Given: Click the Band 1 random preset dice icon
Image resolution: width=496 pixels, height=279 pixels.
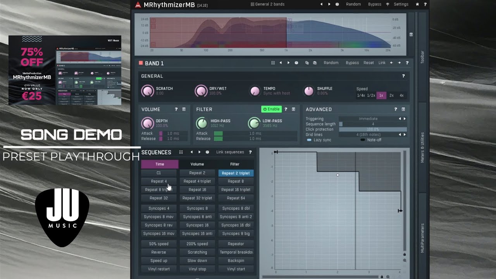Looking at the screenshot, I should (x=296, y=63).
